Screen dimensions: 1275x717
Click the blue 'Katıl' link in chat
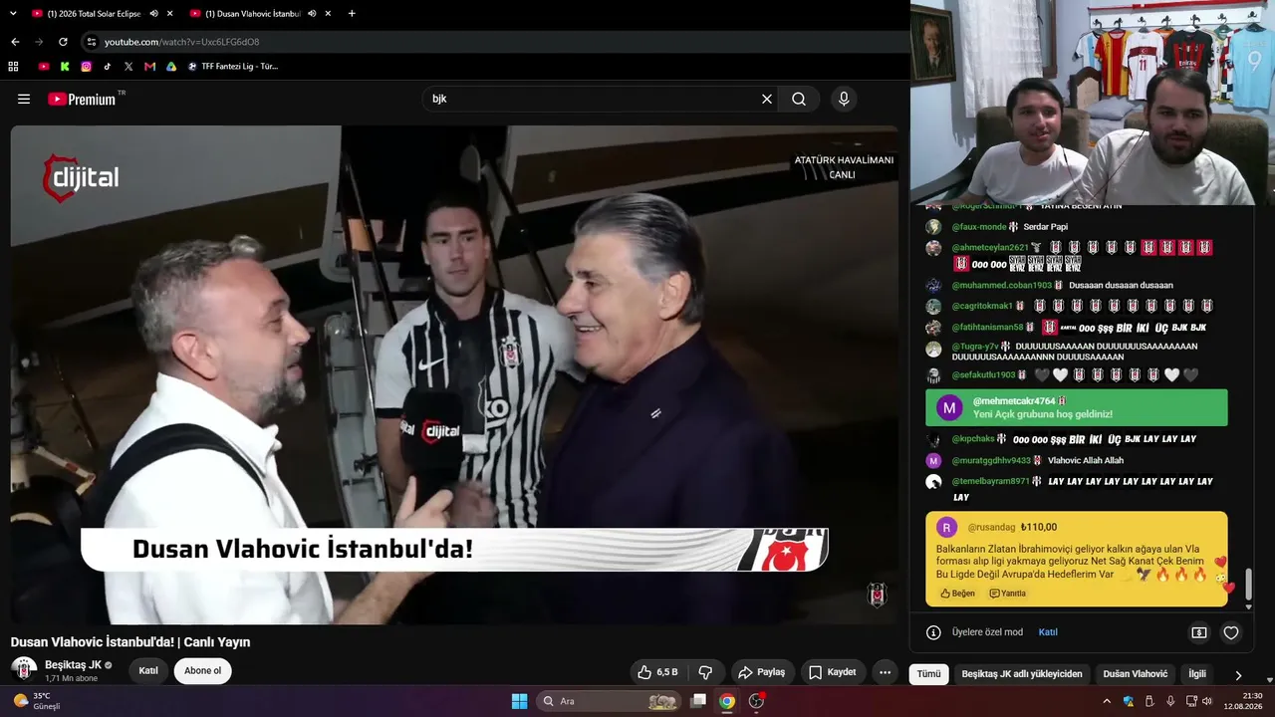click(1048, 632)
